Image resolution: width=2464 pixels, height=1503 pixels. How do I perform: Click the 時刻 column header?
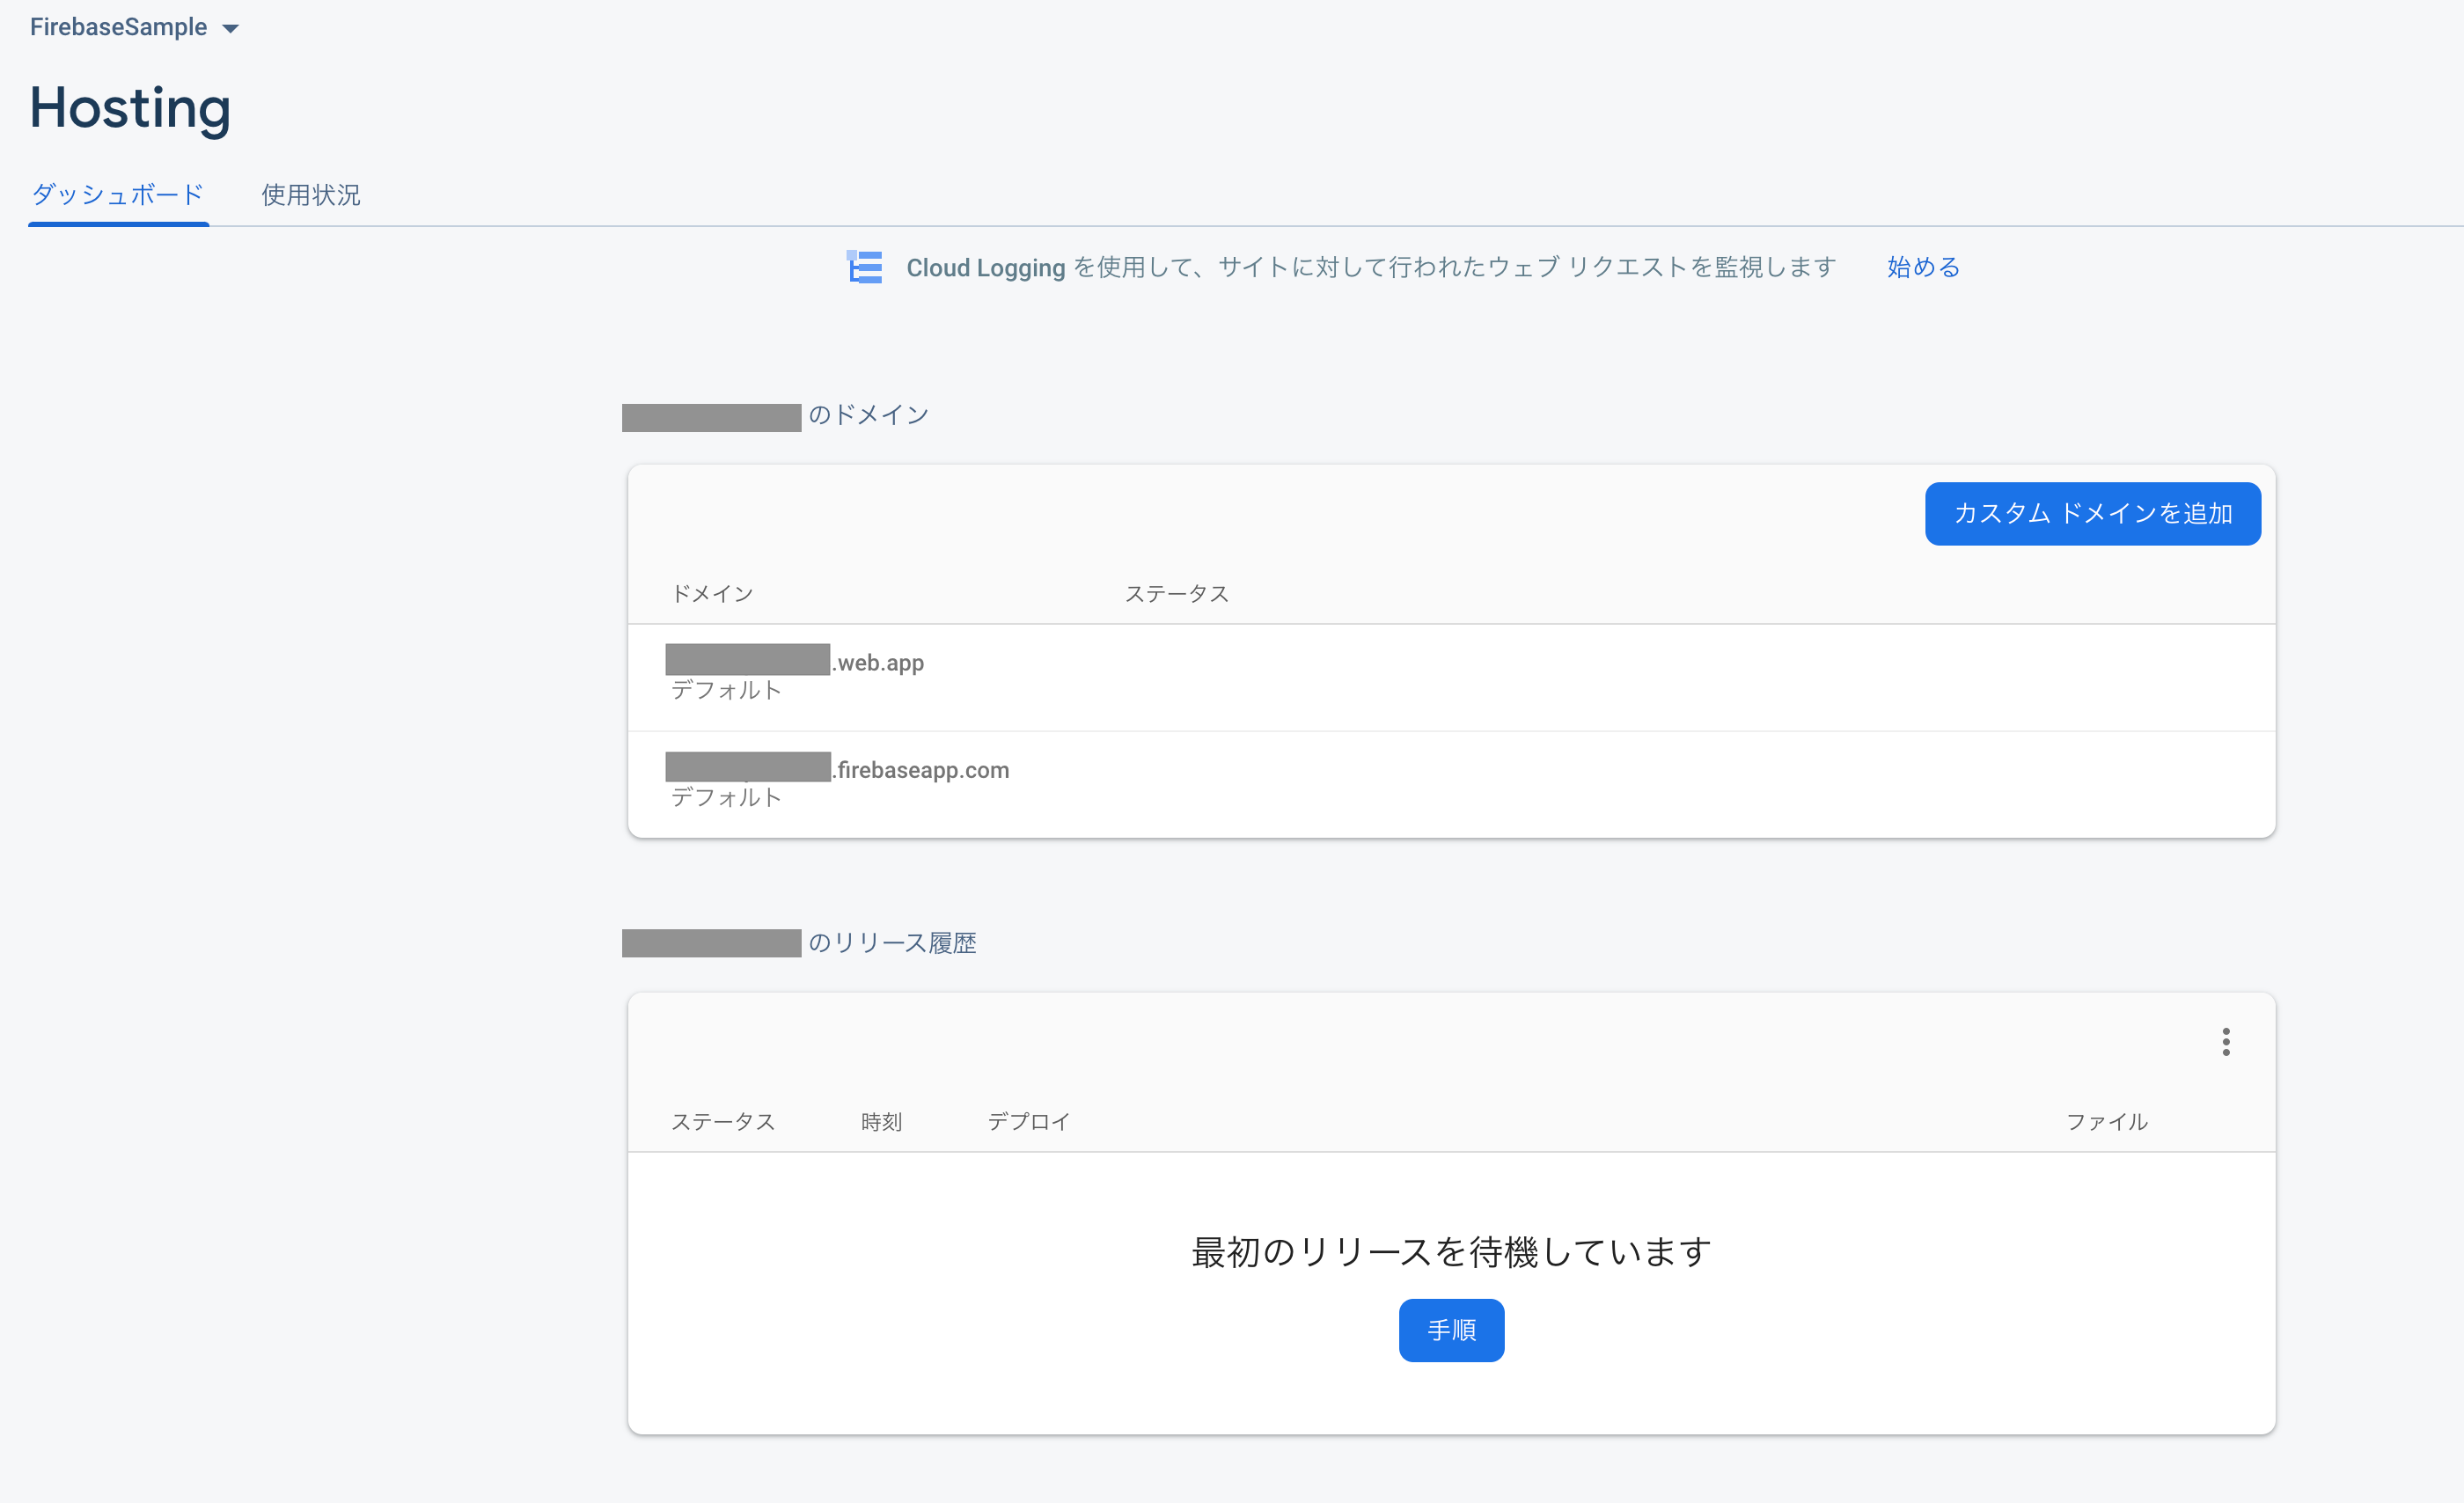(881, 1121)
